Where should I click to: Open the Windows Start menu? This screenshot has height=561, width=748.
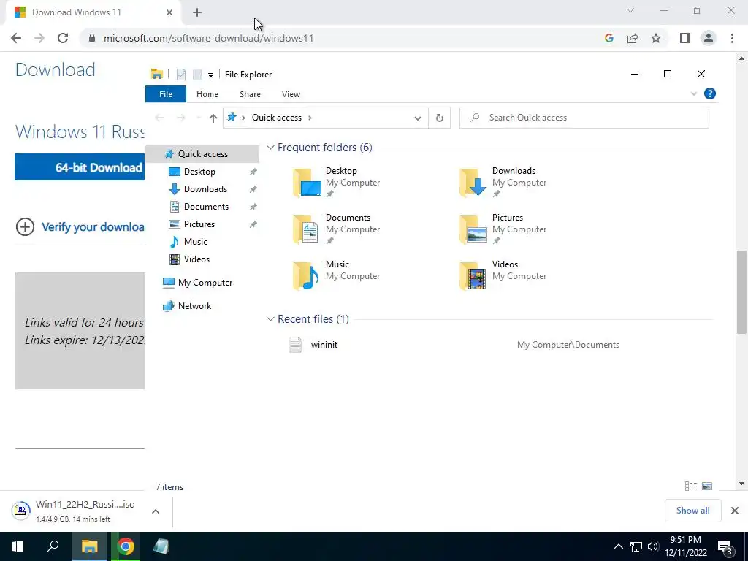click(18, 546)
